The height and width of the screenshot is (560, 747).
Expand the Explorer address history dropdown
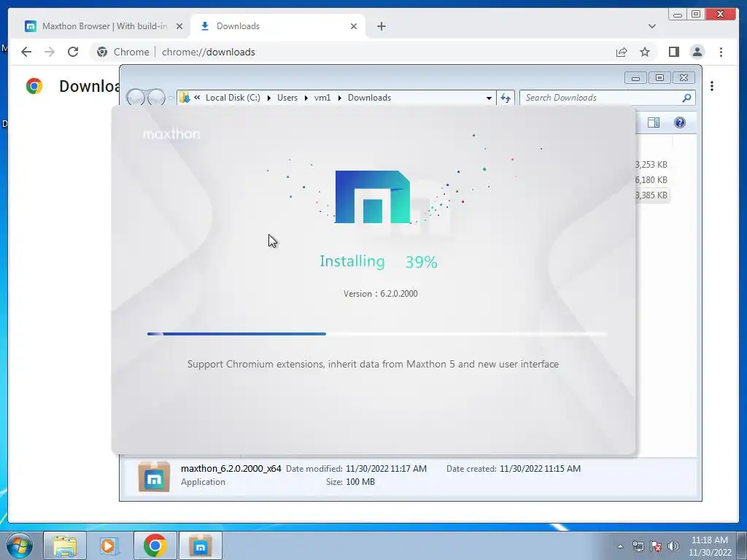[489, 98]
